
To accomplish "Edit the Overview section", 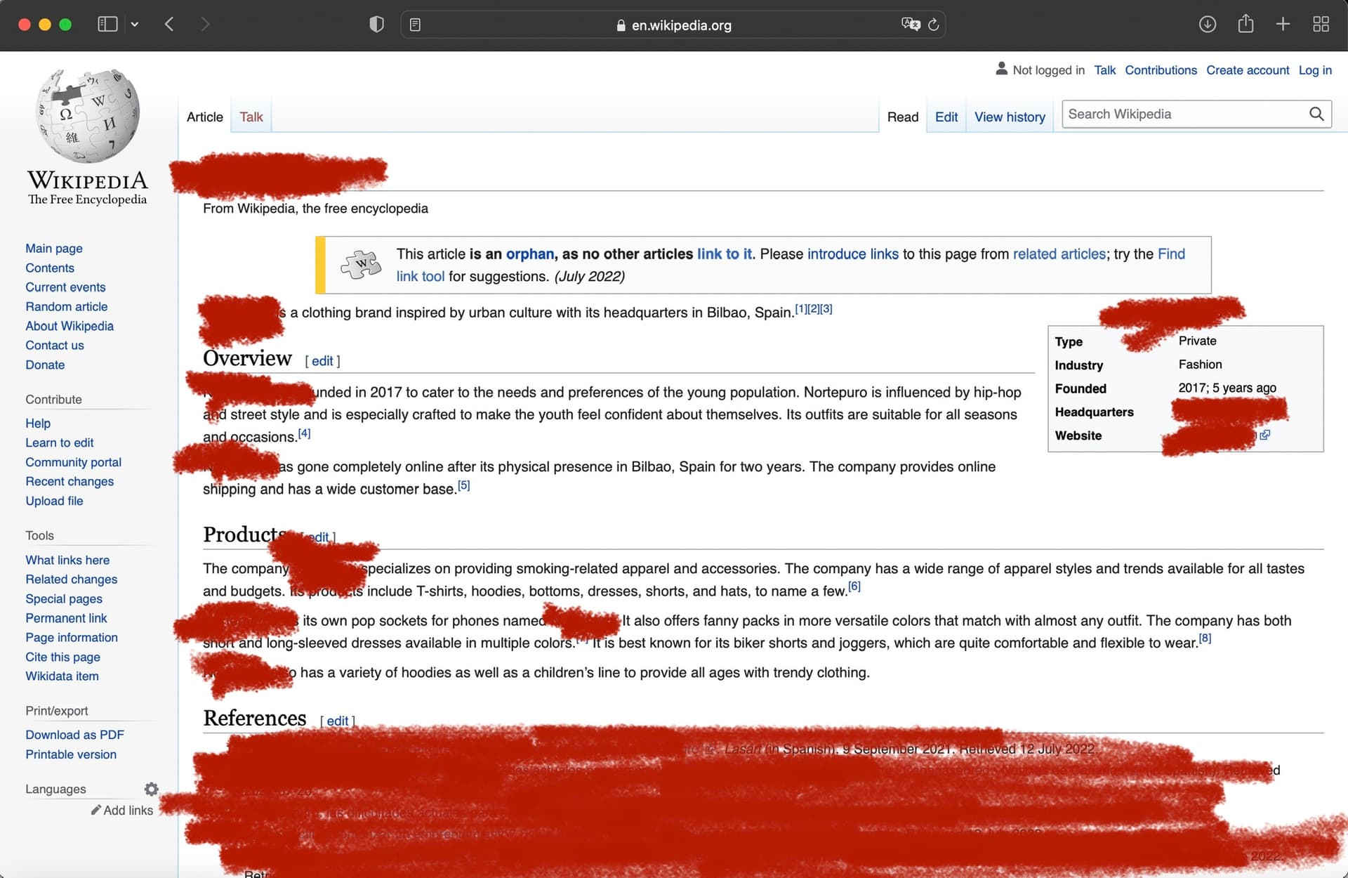I will tap(322, 361).
